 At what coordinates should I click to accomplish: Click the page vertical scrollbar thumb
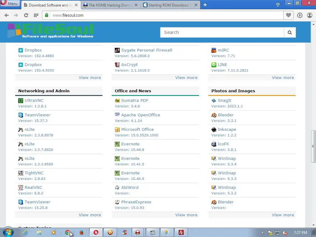313,146
